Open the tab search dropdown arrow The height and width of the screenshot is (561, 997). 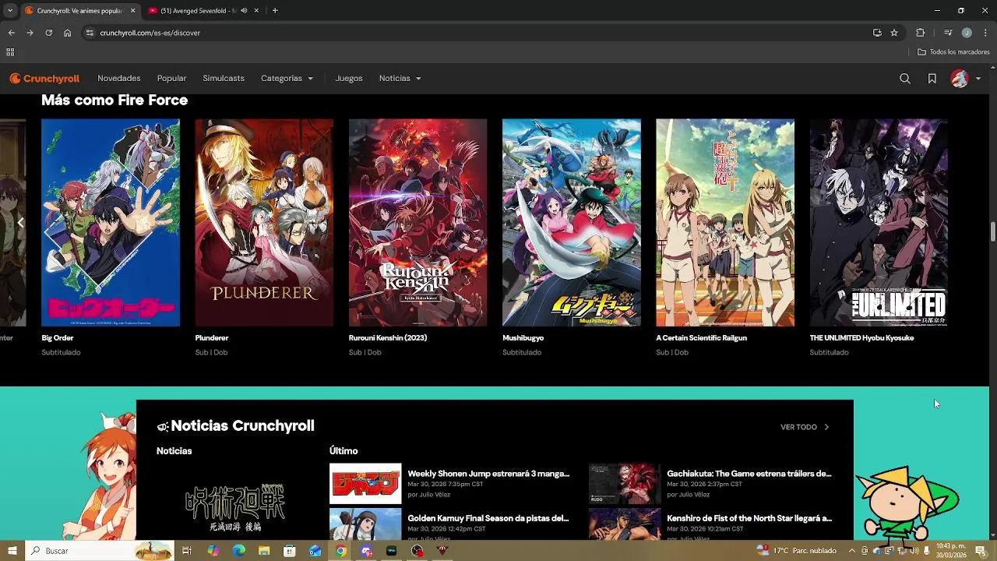tap(9, 11)
